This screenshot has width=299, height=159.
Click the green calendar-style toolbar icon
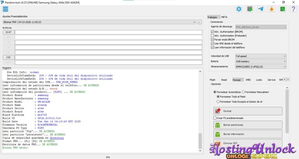coord(282,9)
